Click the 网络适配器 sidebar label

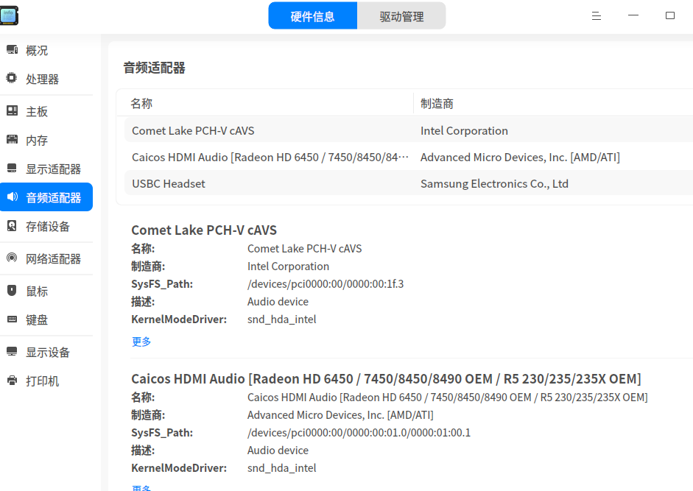click(54, 258)
